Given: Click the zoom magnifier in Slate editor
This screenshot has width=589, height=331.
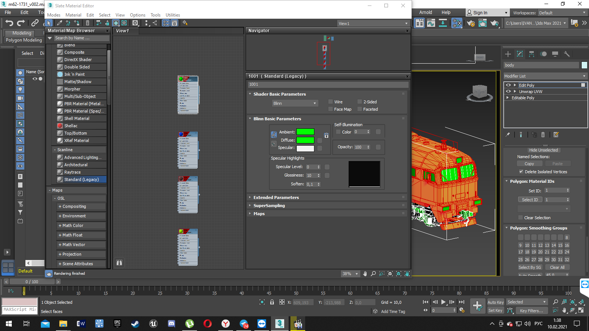Looking at the screenshot, I should (x=373, y=274).
